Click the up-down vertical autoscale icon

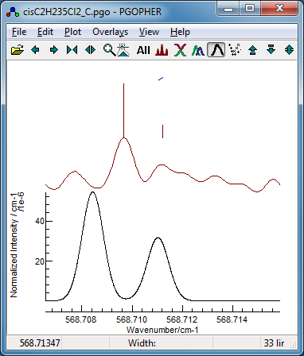289,50
